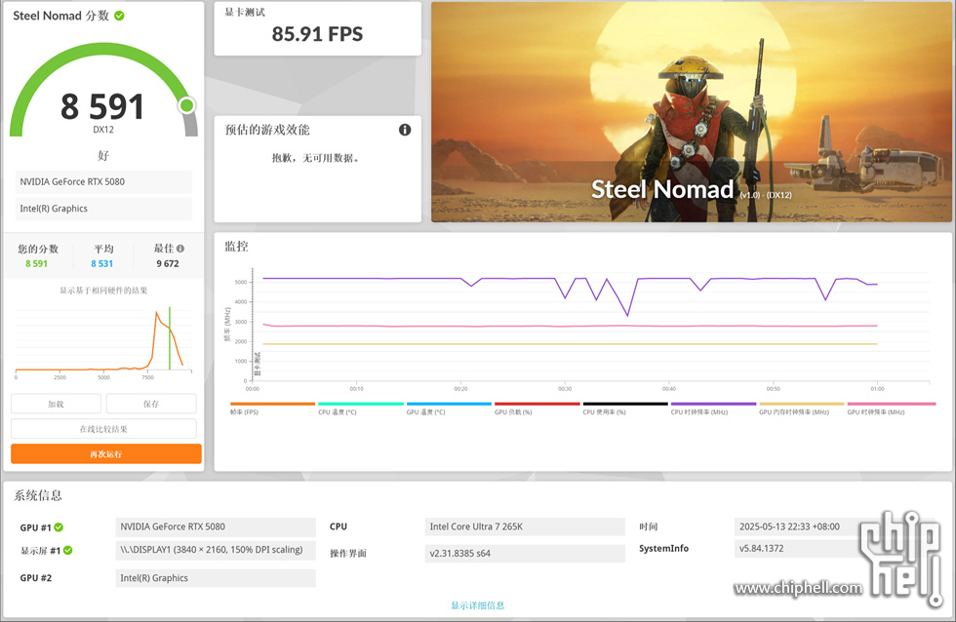Click the 好 rating label under the gauge

pos(103,155)
